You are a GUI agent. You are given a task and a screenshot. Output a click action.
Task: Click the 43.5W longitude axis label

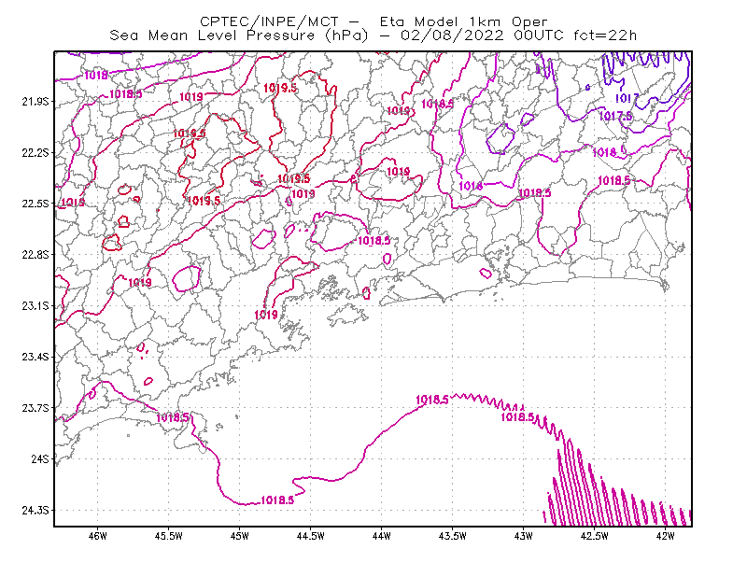[453, 536]
